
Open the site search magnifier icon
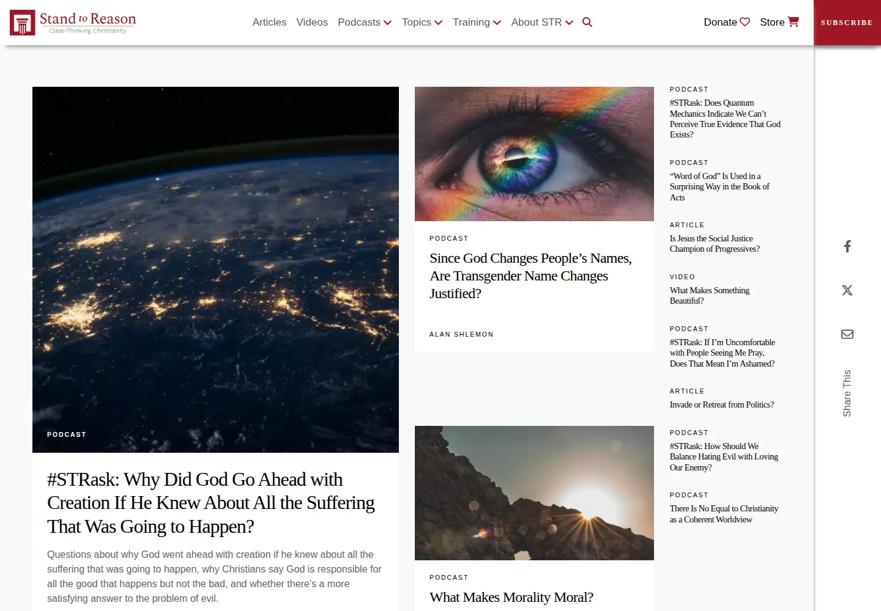(x=587, y=22)
